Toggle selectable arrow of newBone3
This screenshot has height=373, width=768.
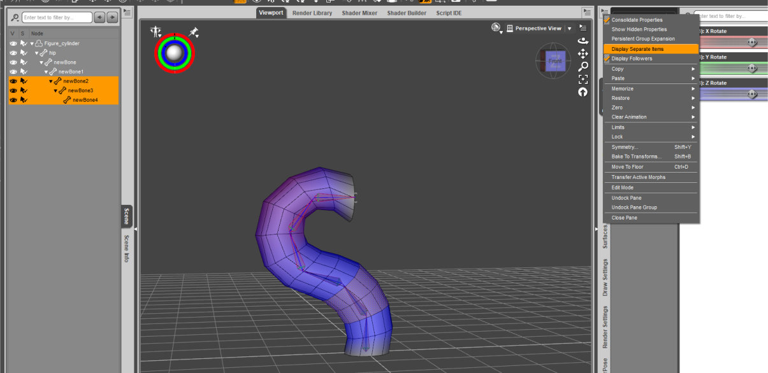[24, 90]
